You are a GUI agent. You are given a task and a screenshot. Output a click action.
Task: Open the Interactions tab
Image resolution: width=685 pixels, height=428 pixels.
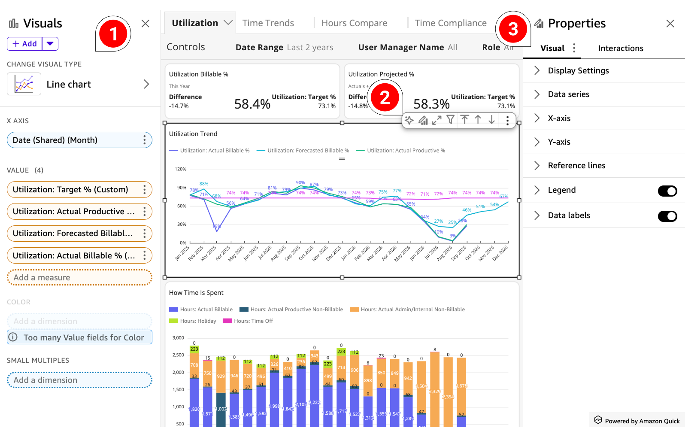621,48
